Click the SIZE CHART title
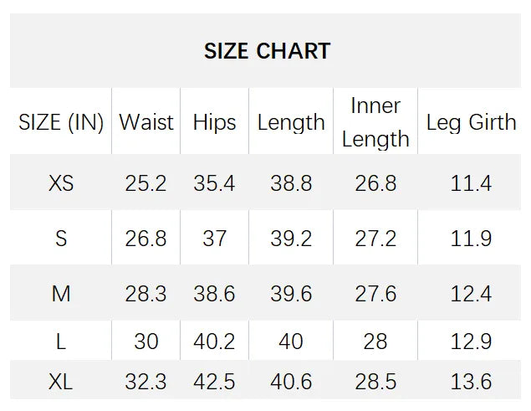Screen dimensions: 531x411 [267, 50]
